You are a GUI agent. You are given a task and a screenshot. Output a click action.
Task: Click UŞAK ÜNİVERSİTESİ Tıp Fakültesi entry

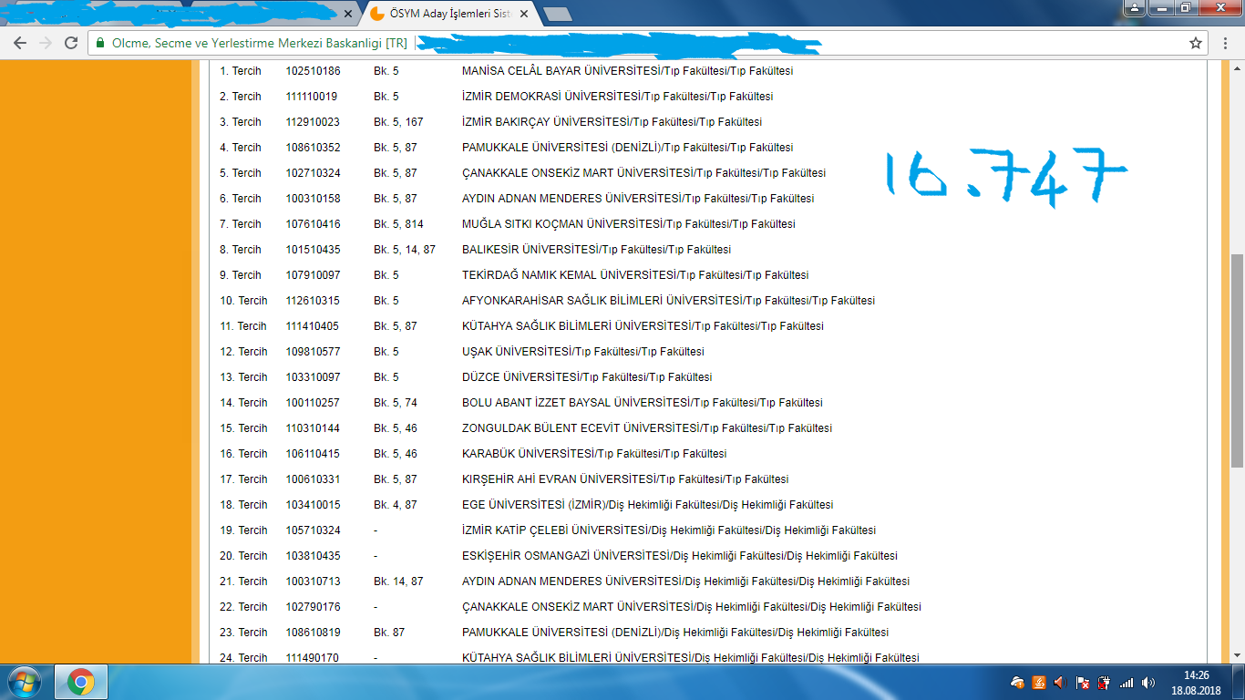(x=583, y=352)
